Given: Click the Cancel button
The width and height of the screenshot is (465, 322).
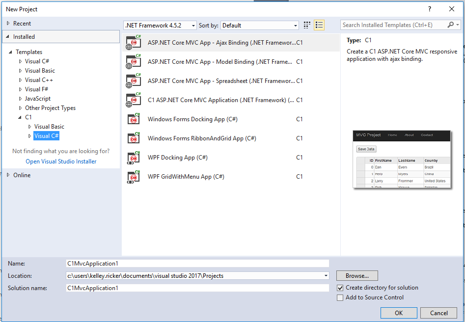Looking at the screenshot, I should coord(439,313).
